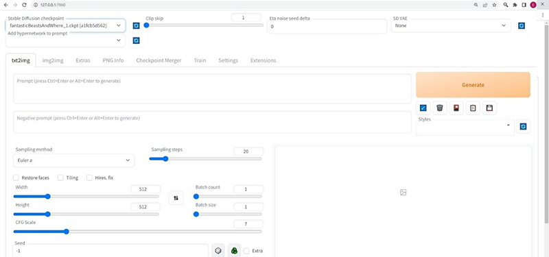Click the Batch count number box
Image resolution: width=549 pixels, height=257 pixels.
[248, 189]
